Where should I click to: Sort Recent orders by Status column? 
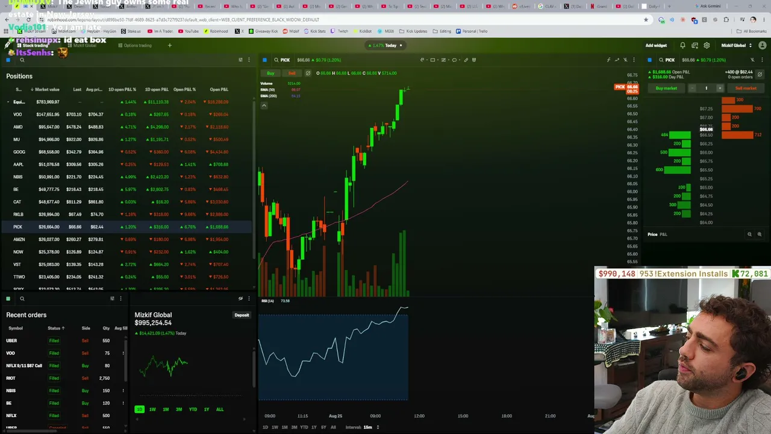56,328
